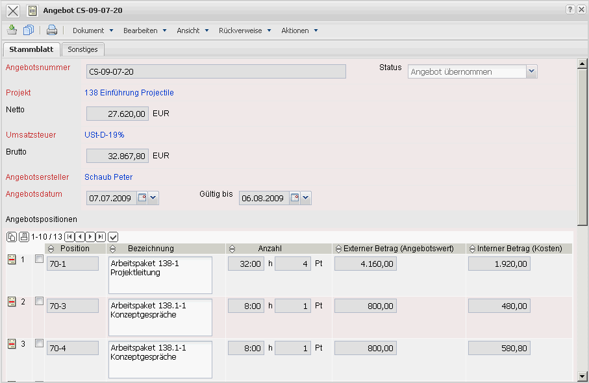
Task: Open the Gültig bis date dropdown arrow
Action: (306, 198)
